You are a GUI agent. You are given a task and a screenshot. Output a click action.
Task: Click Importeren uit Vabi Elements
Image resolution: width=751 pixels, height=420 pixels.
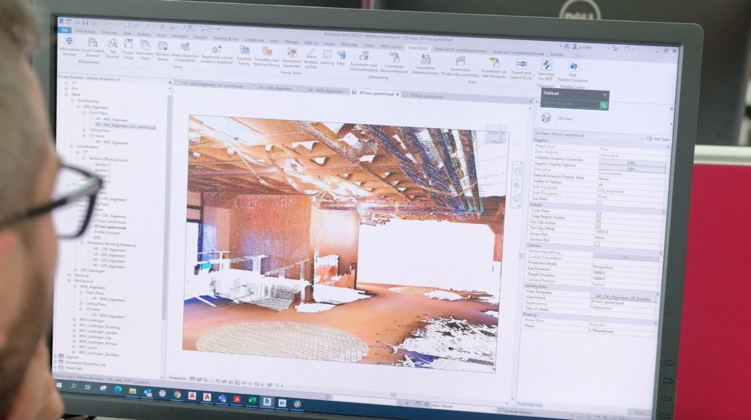pyautogui.click(x=494, y=67)
